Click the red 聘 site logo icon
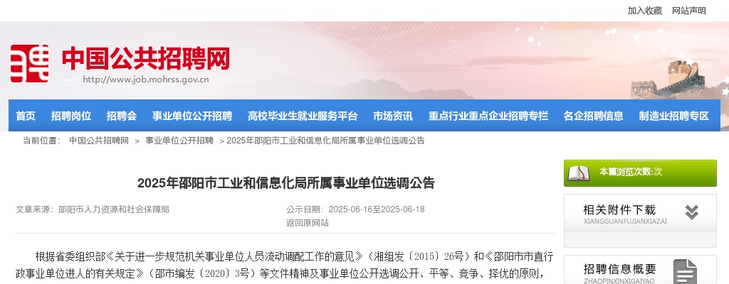729x284 pixels. click(30, 64)
